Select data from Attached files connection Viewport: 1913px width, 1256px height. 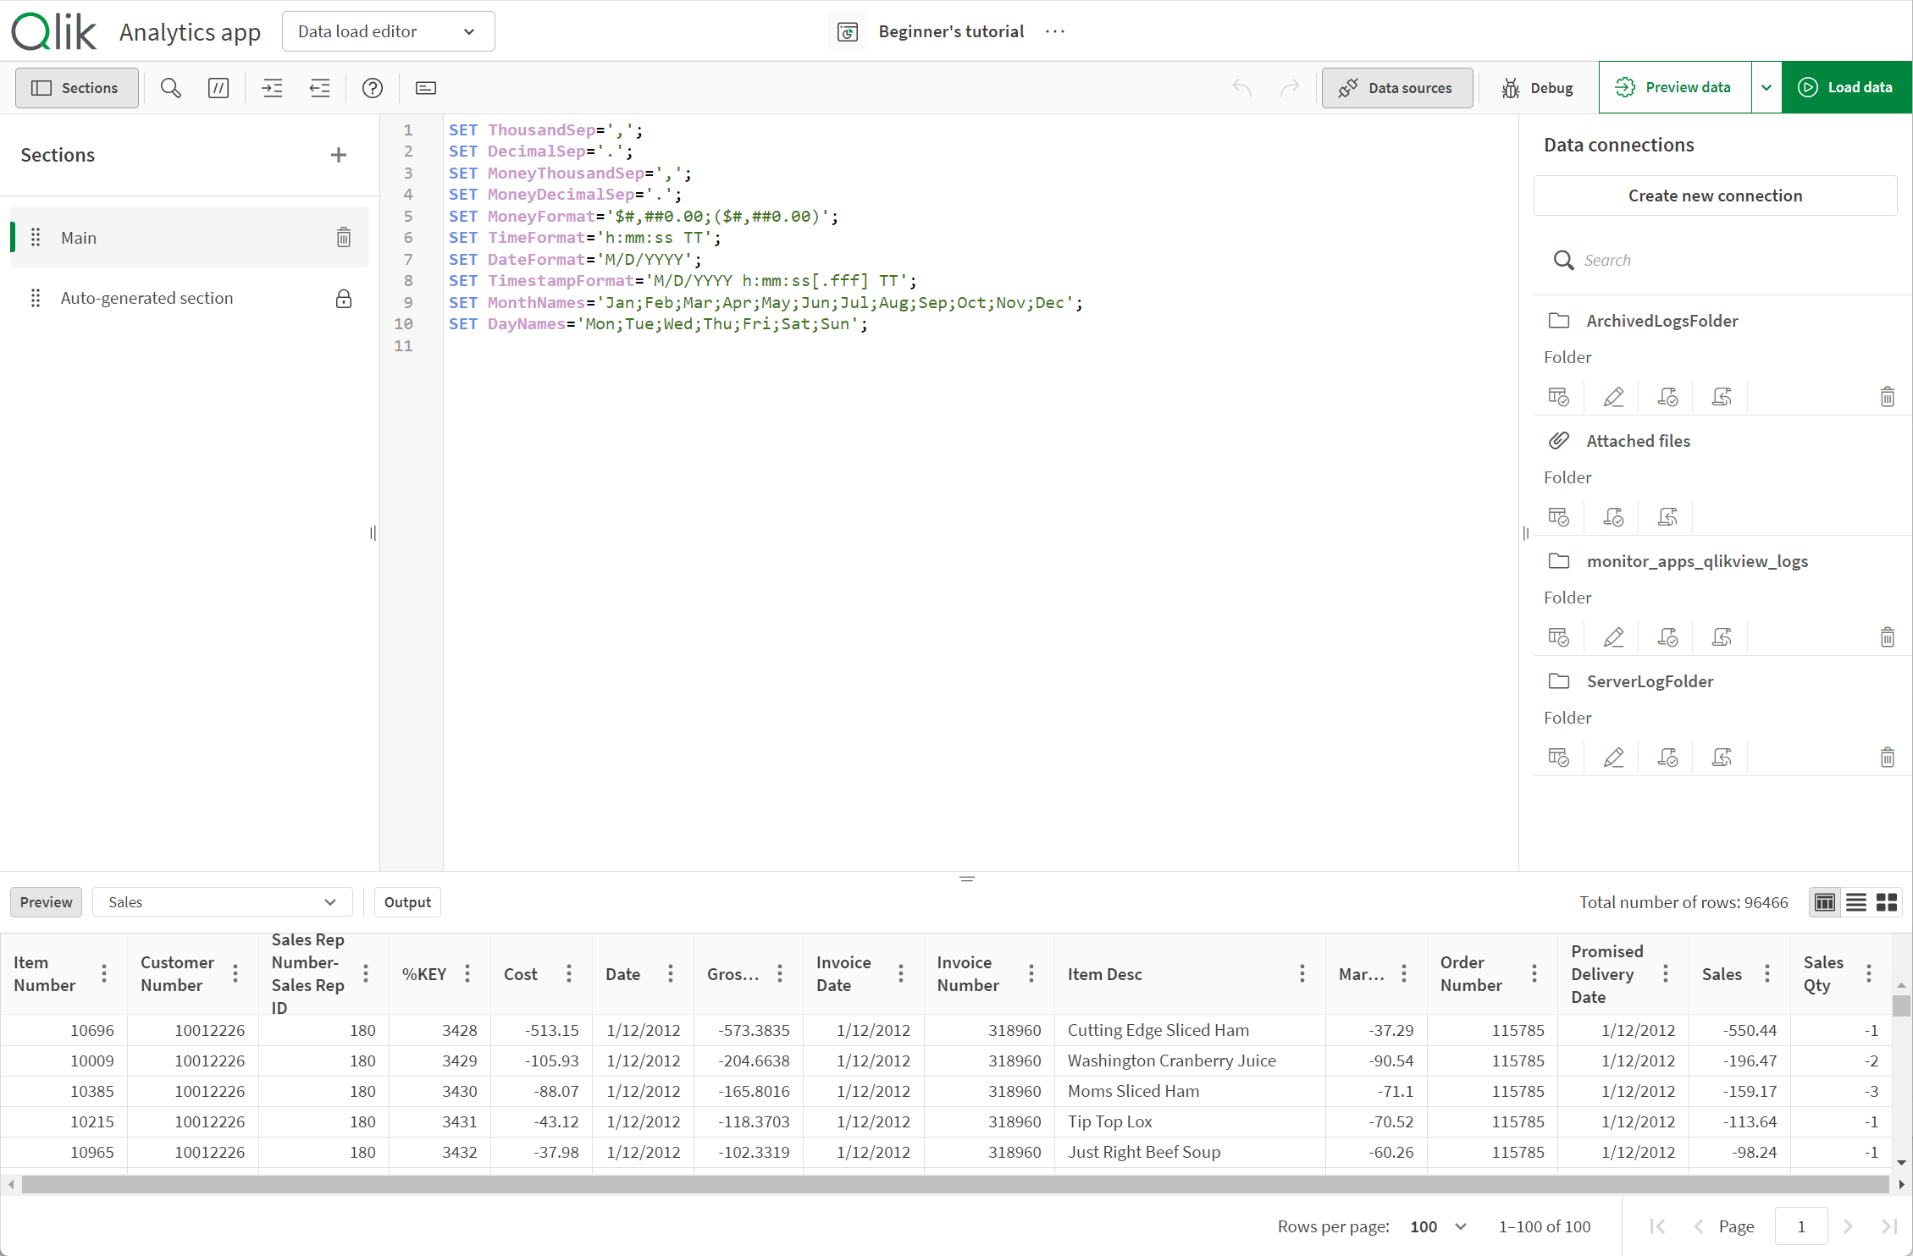pos(1558,516)
